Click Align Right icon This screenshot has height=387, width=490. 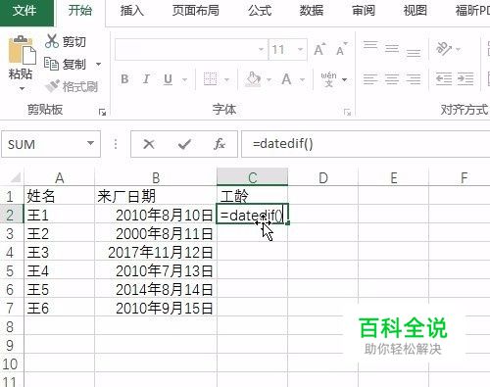click(x=414, y=79)
